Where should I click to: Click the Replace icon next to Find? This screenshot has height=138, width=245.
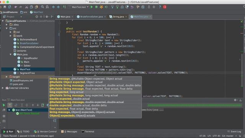coord(47,7)
